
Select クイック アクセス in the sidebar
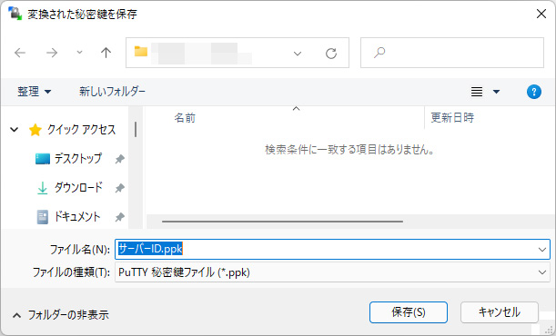[81, 130]
